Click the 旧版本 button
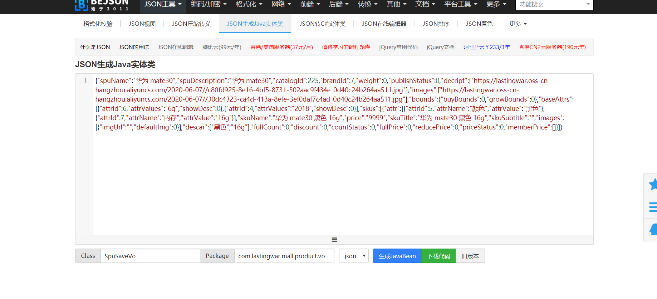The width and height of the screenshot is (657, 299). 470,256
